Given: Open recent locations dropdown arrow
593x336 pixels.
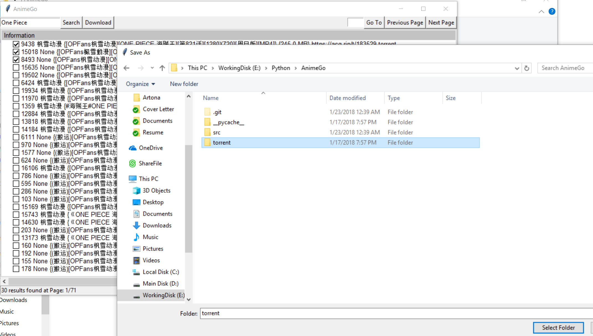Looking at the screenshot, I should tap(152, 68).
